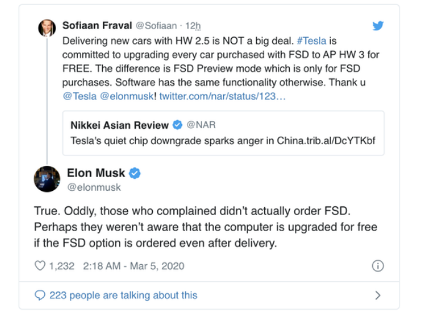Open Elon Musk's profile avatar
The image size is (445, 317).
tap(47, 179)
